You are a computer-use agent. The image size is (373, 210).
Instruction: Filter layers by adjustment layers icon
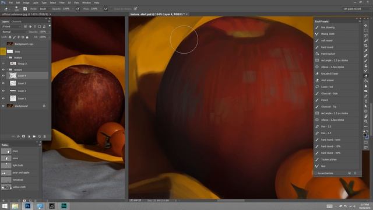pos(30,26)
